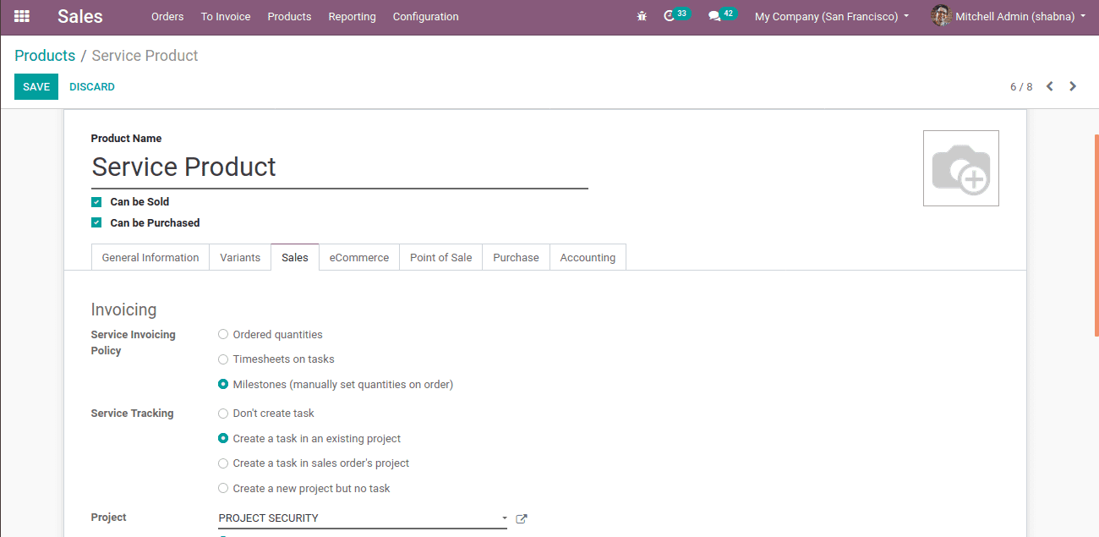Open Mitchell Admin user menu

tap(1008, 16)
